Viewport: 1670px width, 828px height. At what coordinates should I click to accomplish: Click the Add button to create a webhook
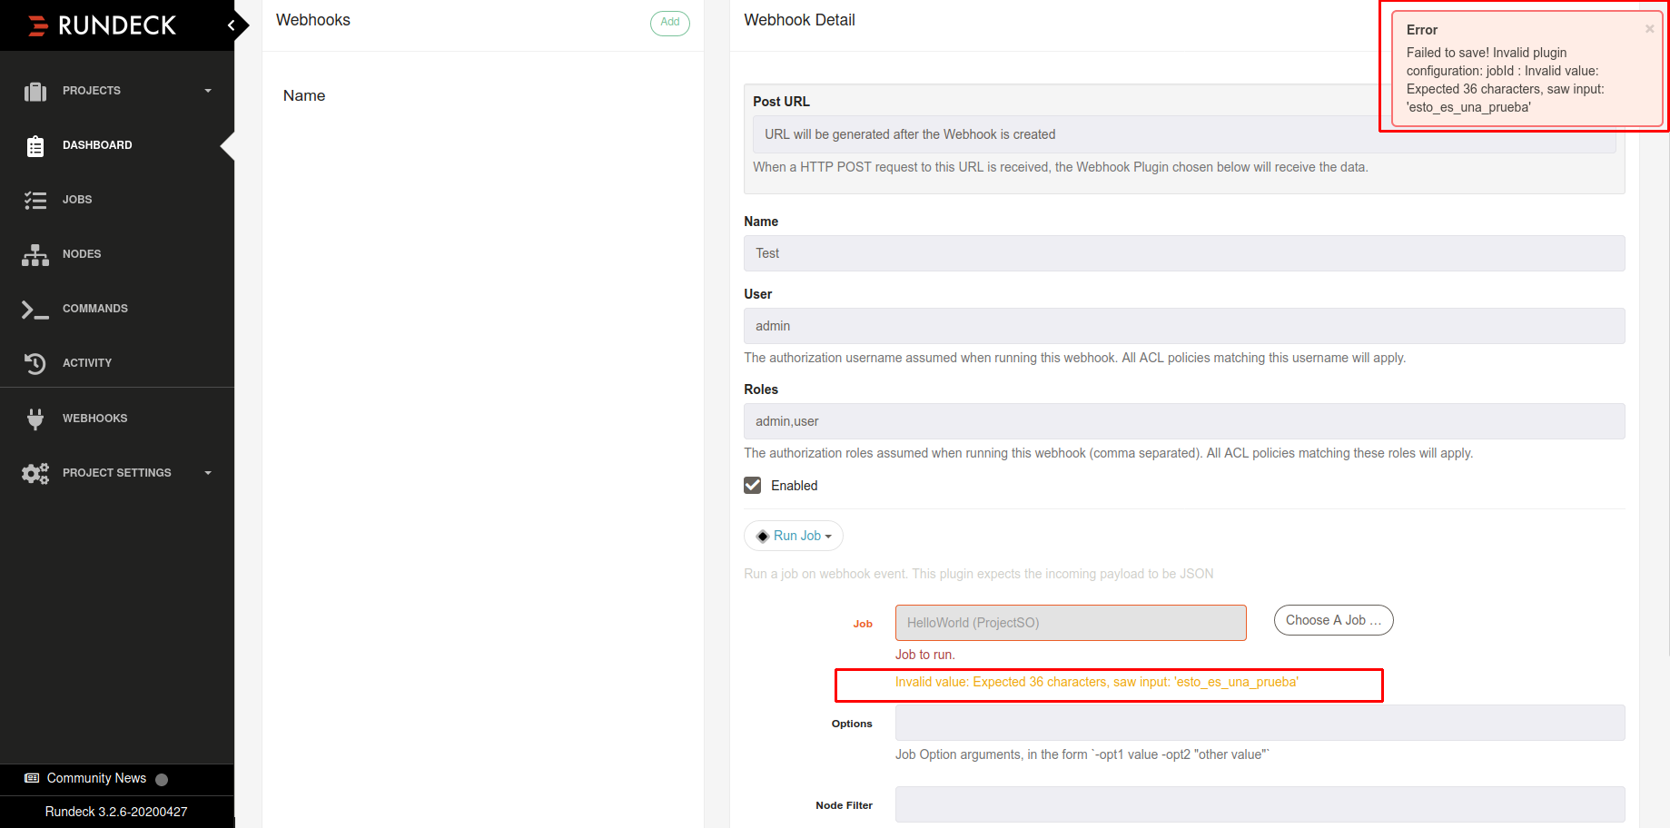(669, 24)
